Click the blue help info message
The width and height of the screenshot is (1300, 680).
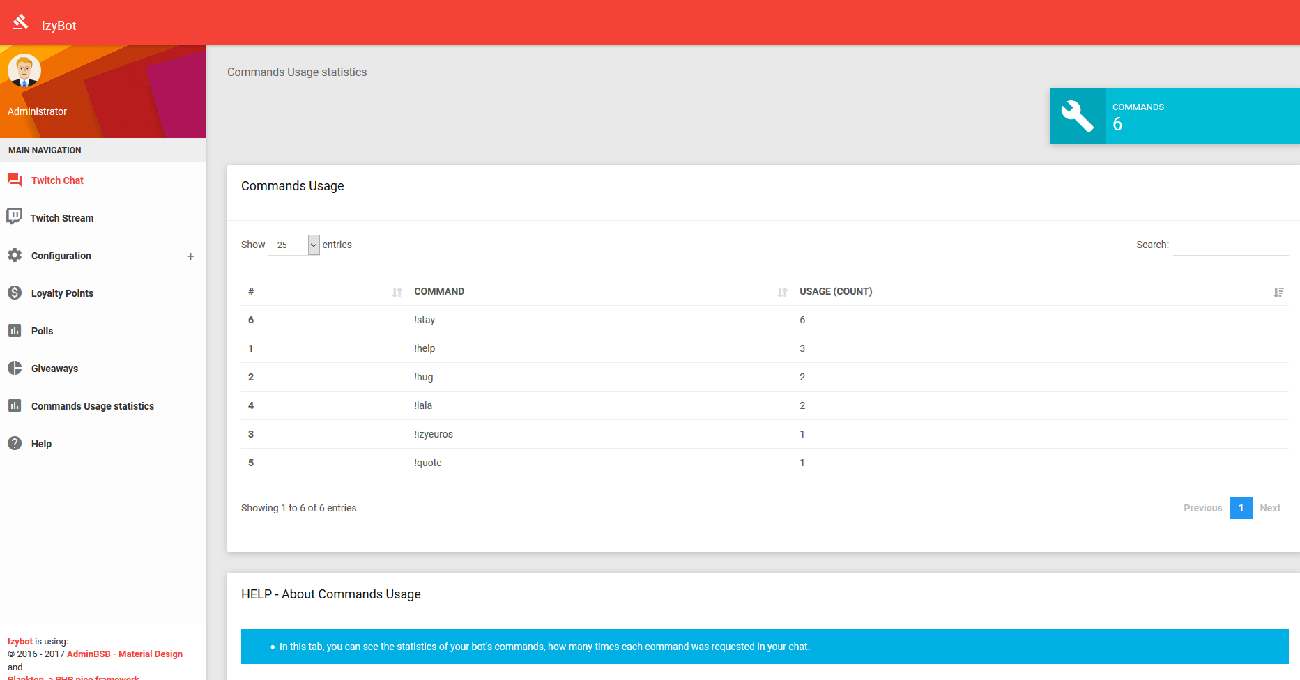click(x=765, y=647)
